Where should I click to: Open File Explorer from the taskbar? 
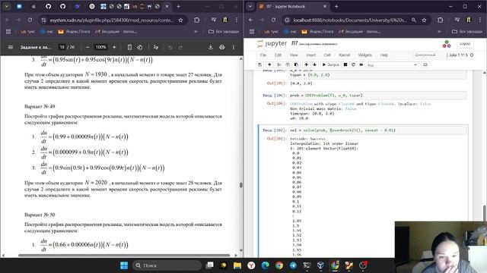click(x=237, y=265)
